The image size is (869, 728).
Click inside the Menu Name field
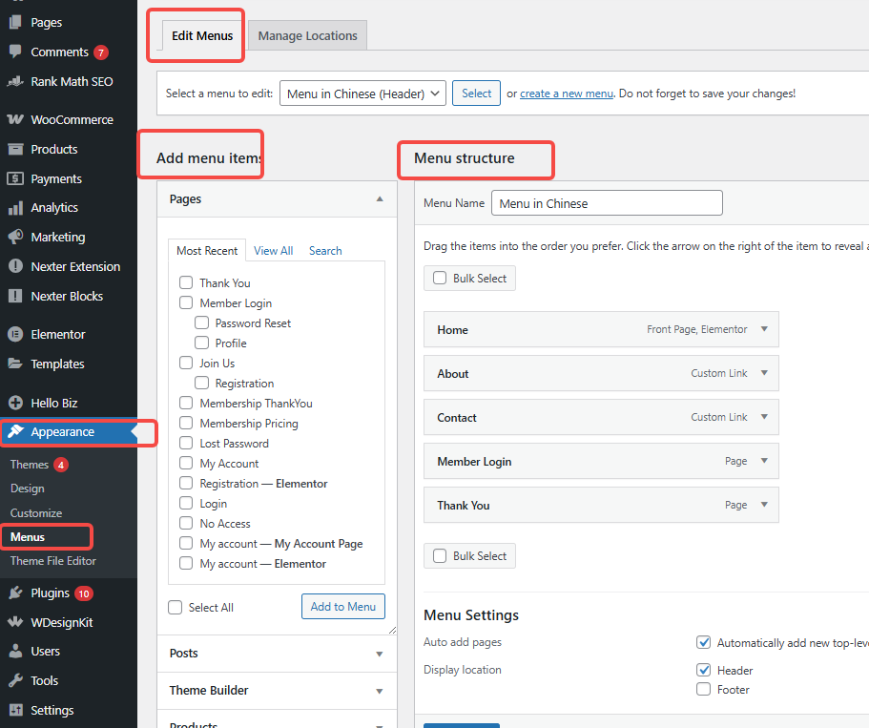607,202
